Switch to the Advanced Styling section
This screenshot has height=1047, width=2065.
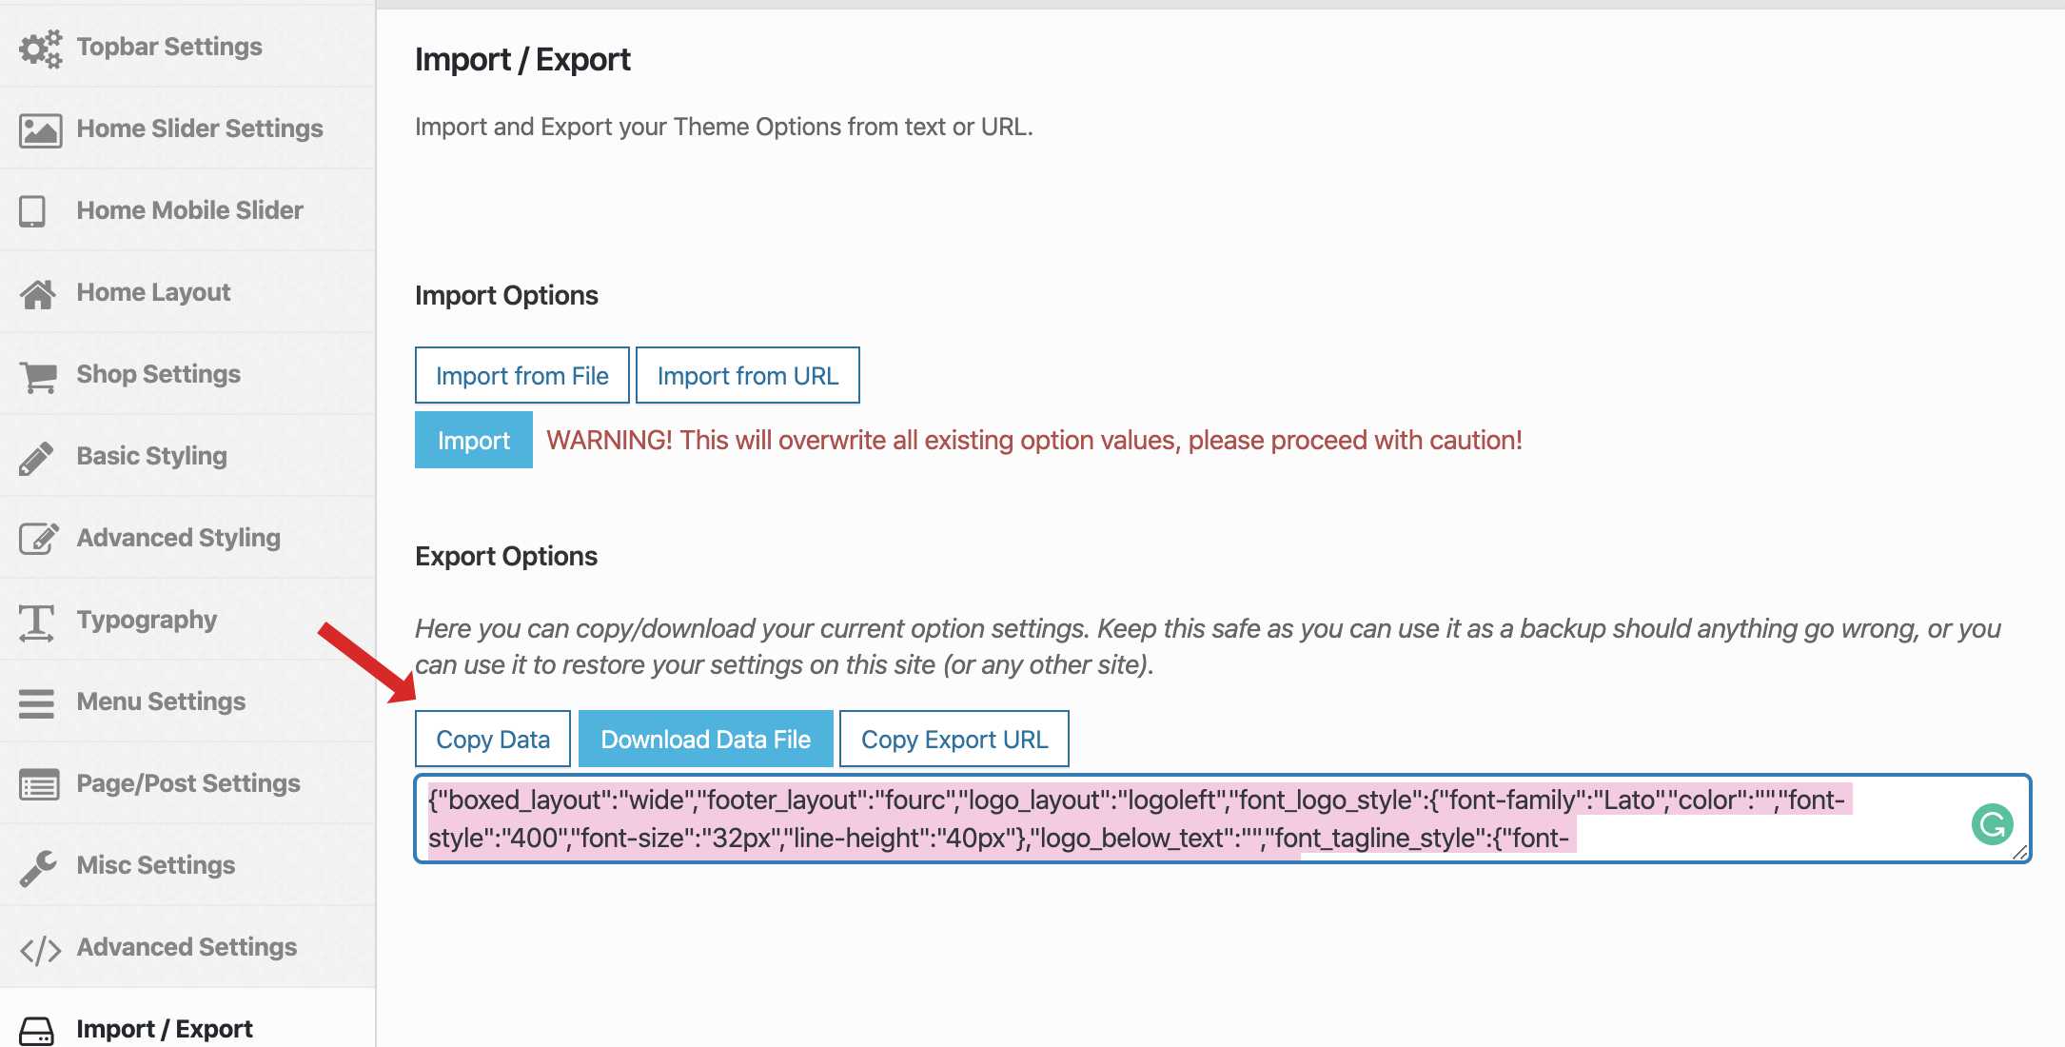pyautogui.click(x=177, y=538)
